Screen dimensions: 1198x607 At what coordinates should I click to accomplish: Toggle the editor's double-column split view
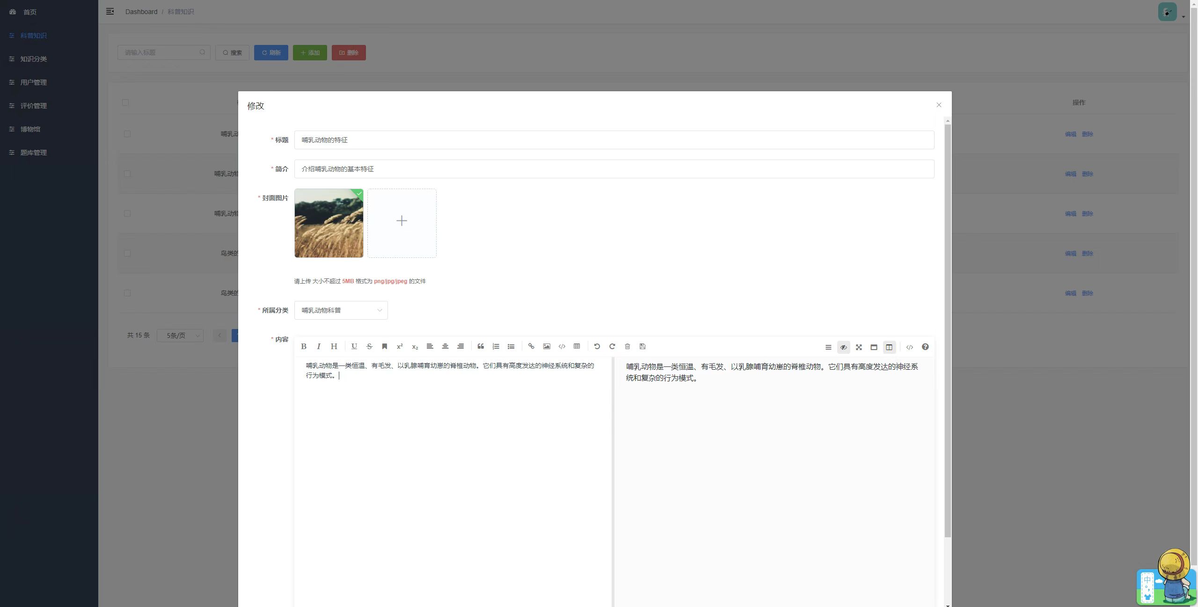889,347
